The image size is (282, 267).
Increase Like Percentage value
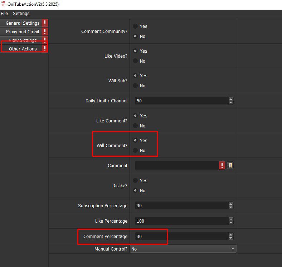(x=231, y=219)
